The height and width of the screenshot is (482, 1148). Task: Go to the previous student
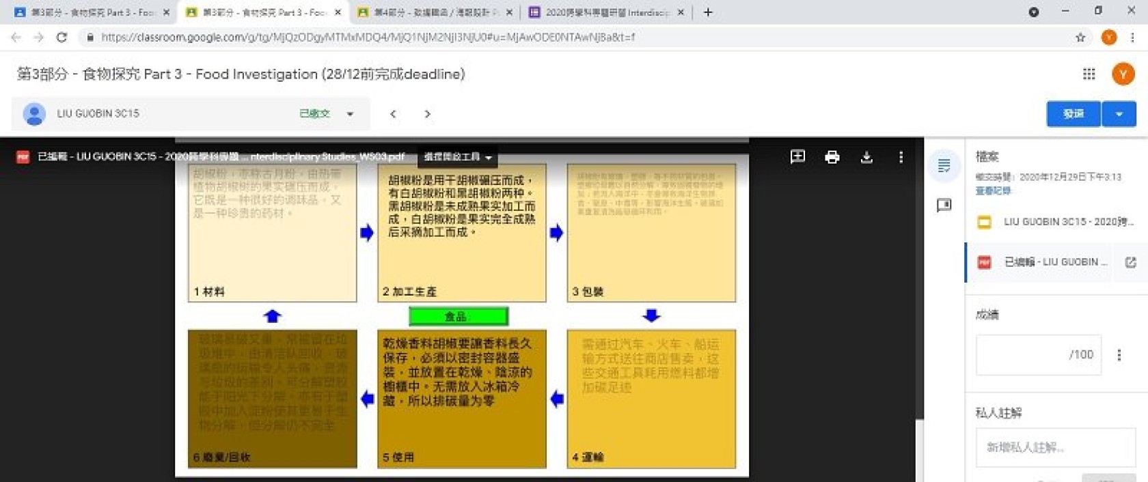click(393, 114)
